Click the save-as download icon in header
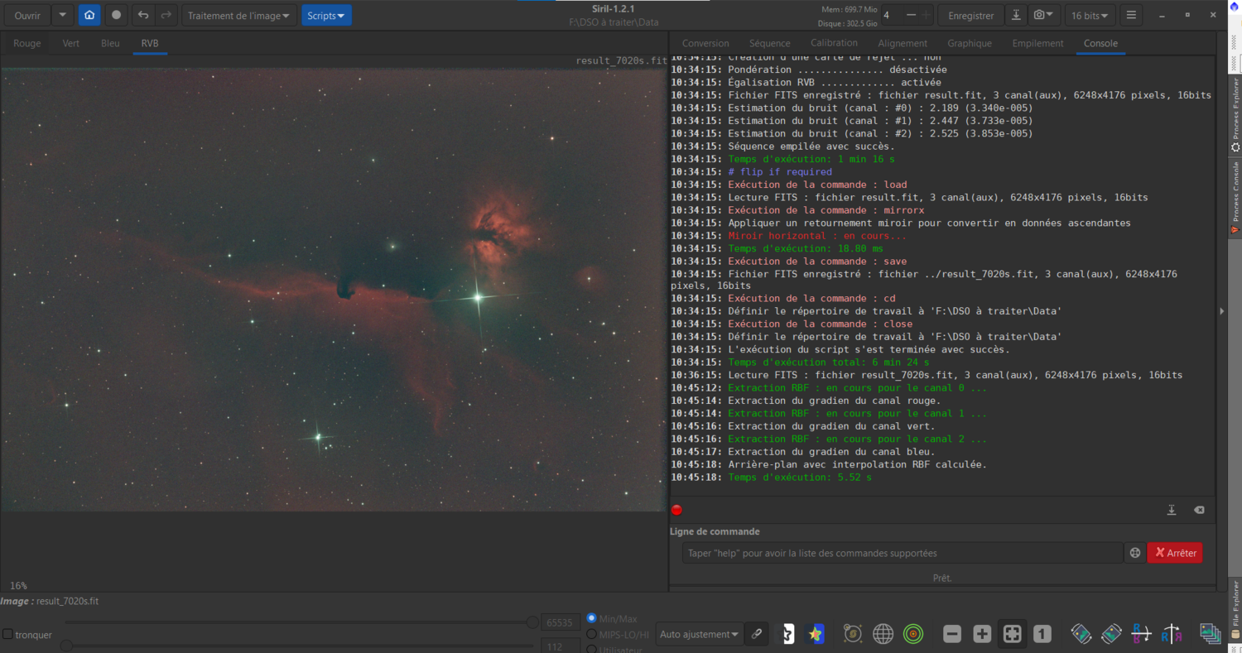Screen dimensions: 1242x653 coord(1016,15)
